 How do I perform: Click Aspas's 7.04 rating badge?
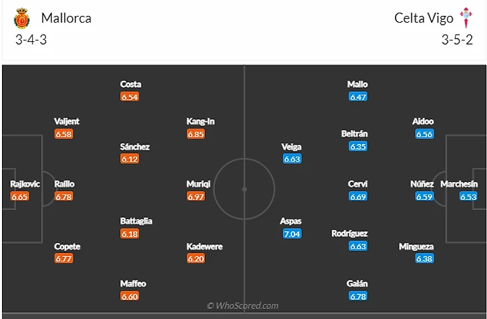292,234
